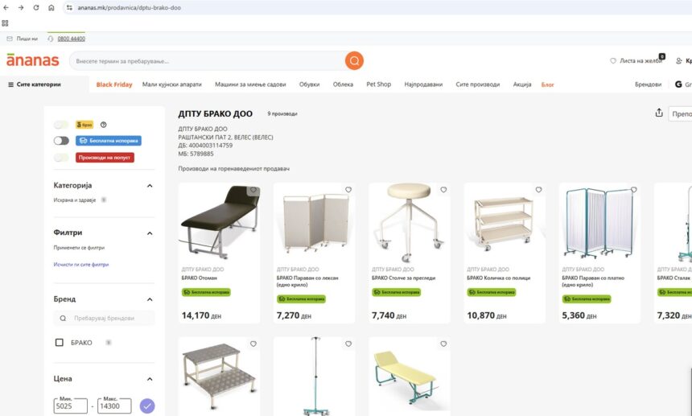Enable the Производи на попуст toggle

pos(61,158)
